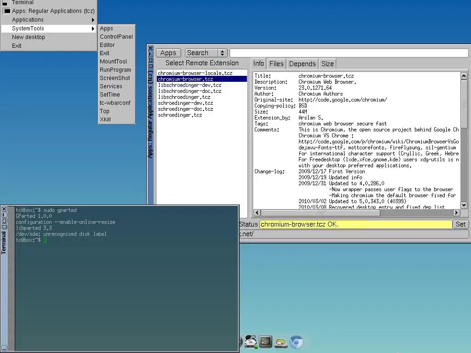
Task: Switch to the Size tab
Action: coord(327,63)
